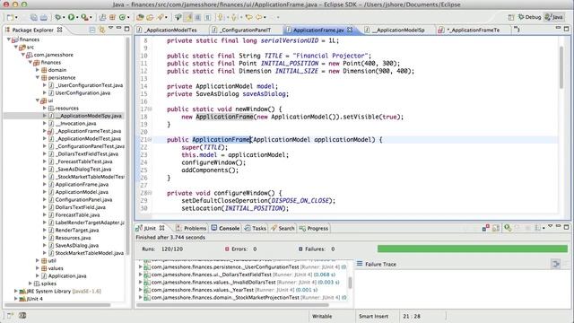Screen dimensions: 574x323
Task: Expand the util package
Action: 38,261
